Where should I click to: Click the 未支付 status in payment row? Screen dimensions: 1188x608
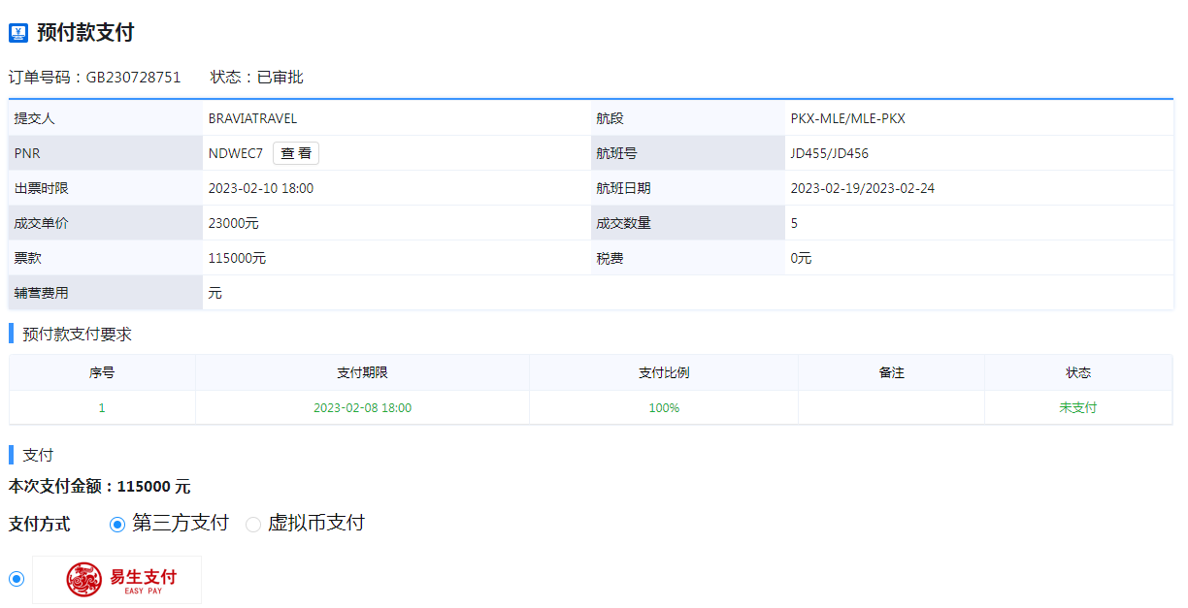point(1077,408)
